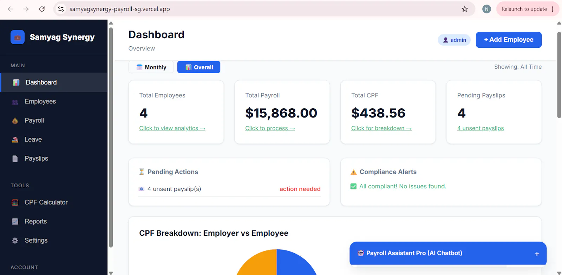
Task: Click the admin user badge
Action: pos(454,40)
